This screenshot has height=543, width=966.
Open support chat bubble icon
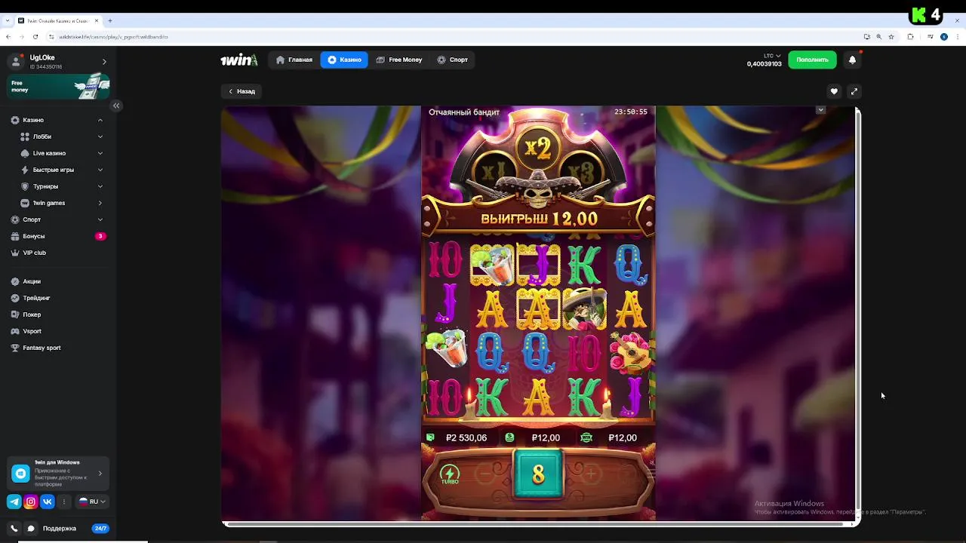point(31,529)
